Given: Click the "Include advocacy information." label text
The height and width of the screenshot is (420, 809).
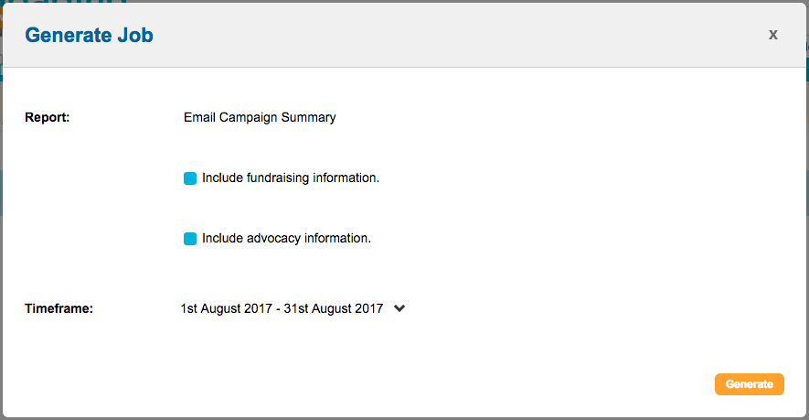Looking at the screenshot, I should tap(286, 238).
